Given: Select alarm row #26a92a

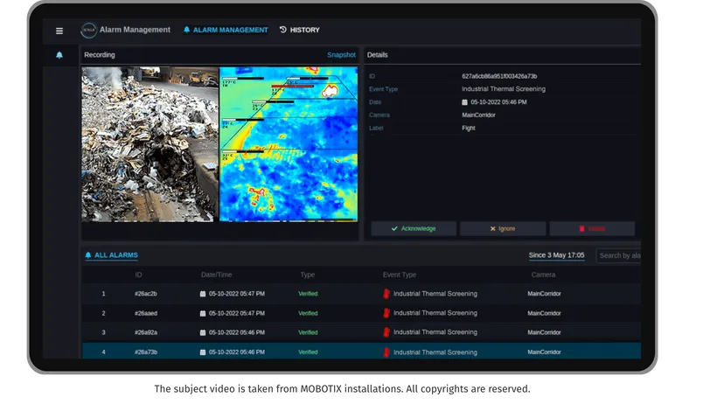Looking at the screenshot, I should click(361, 332).
